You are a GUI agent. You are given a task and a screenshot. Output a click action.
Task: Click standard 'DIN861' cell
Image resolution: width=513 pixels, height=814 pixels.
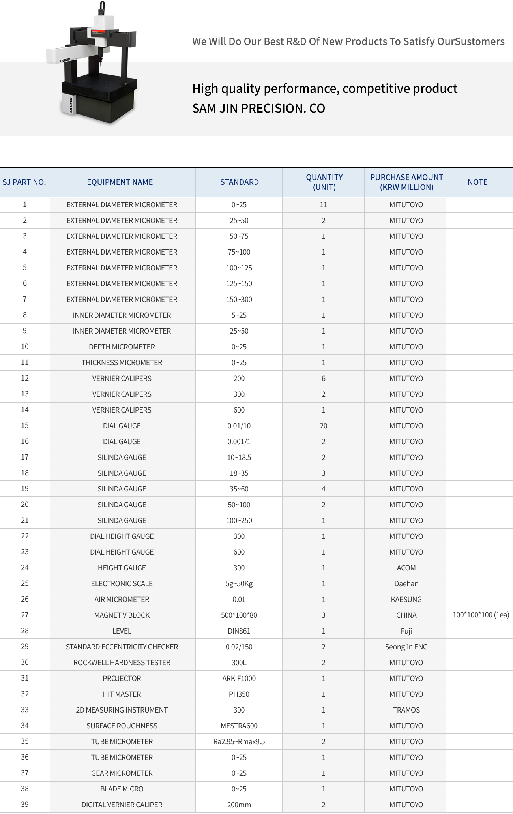[x=239, y=631]
